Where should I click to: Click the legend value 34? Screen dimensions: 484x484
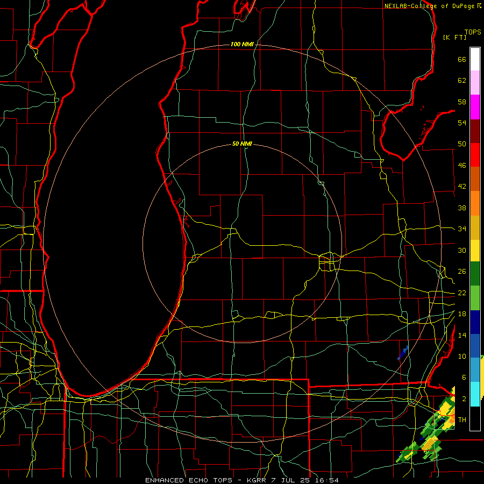[x=462, y=229]
